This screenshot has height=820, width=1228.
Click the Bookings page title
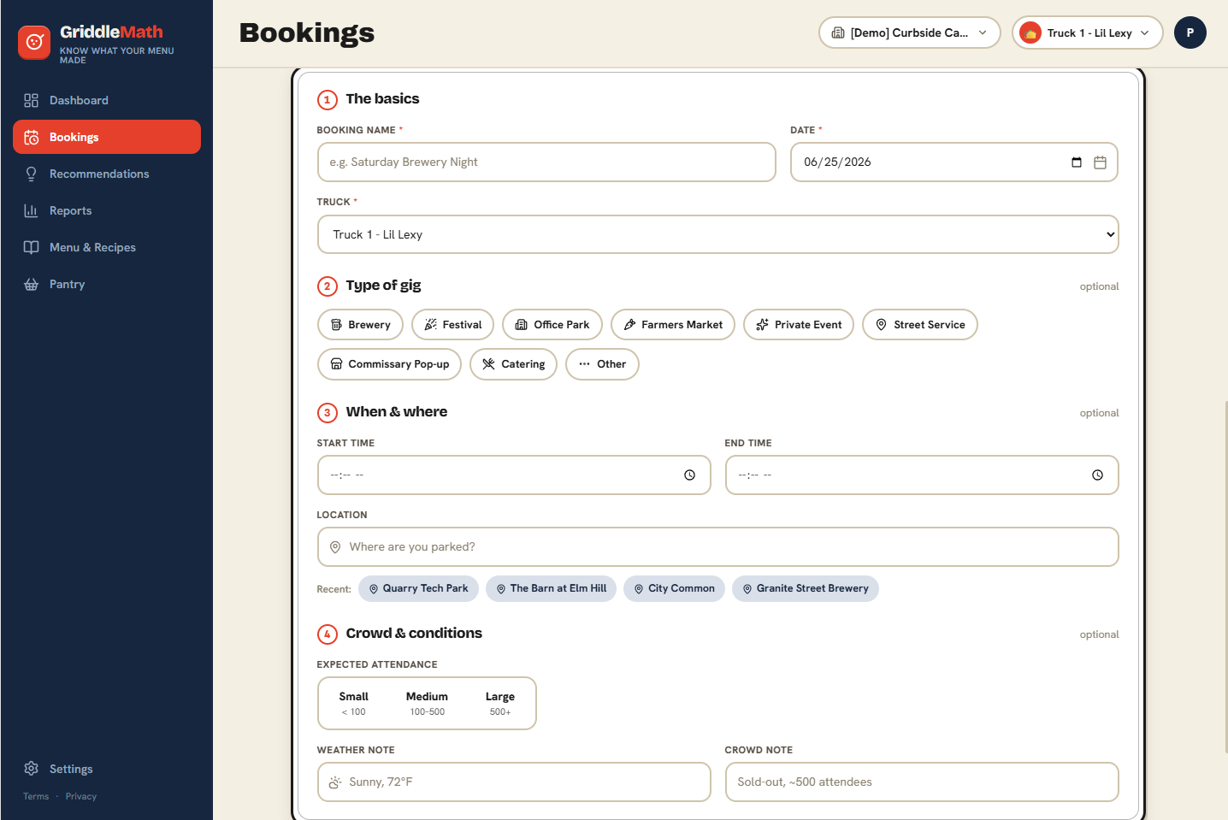click(307, 32)
